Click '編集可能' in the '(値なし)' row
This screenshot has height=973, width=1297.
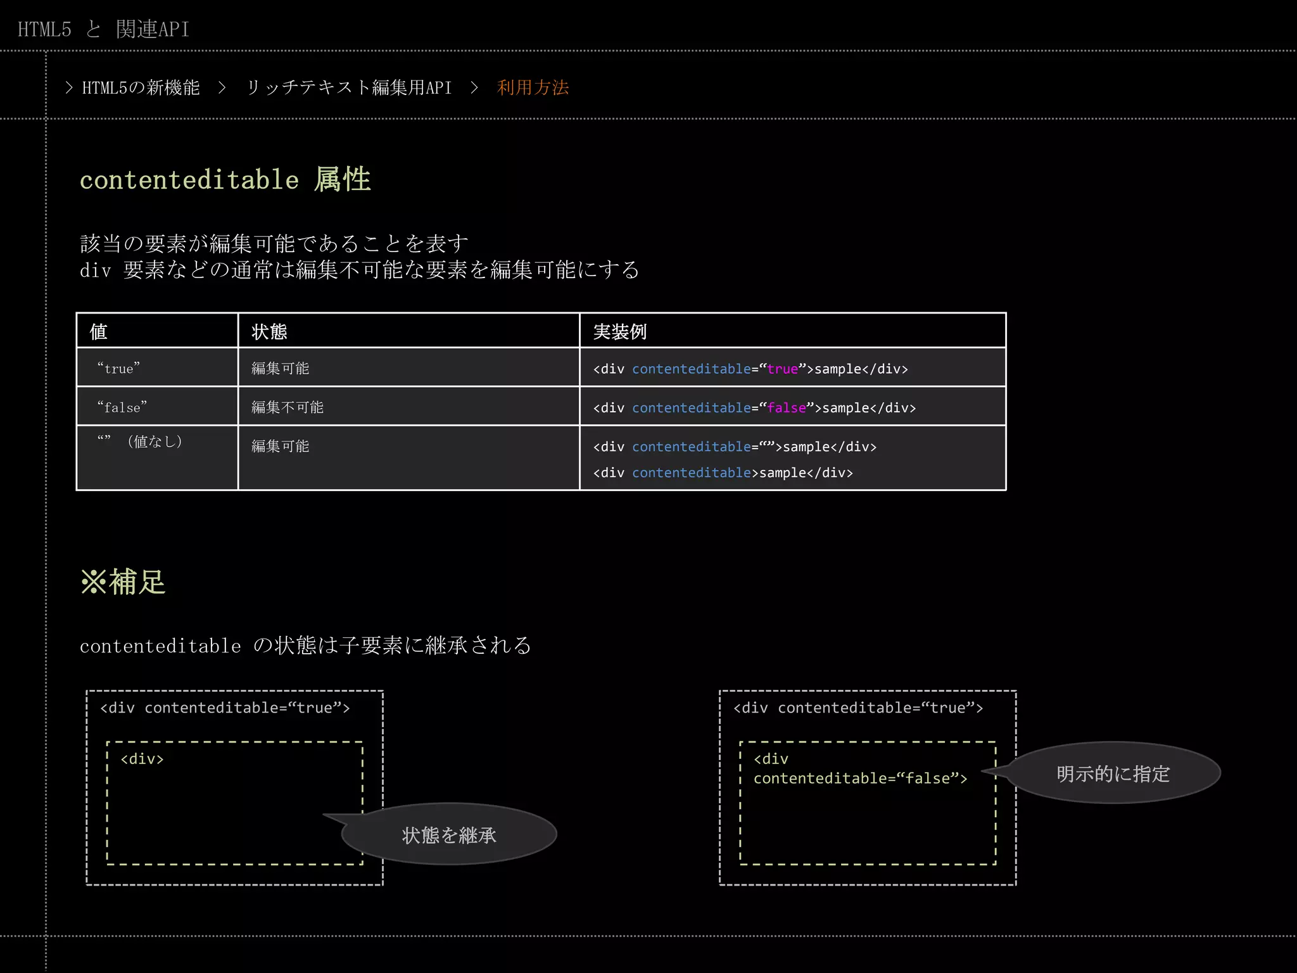(x=280, y=446)
